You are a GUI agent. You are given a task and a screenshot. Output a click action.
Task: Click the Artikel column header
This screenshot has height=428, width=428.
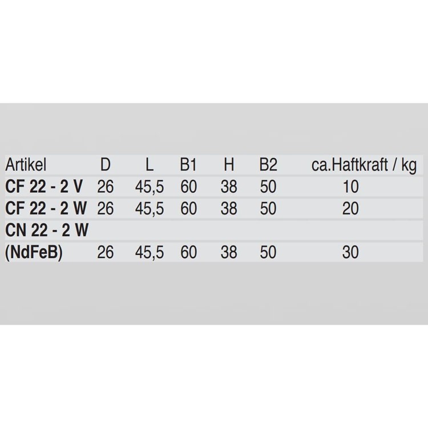click(26, 165)
